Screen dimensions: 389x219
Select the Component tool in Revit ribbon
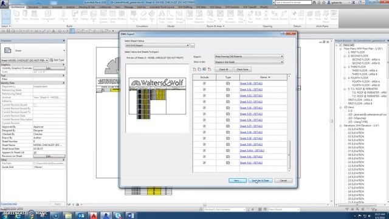(48, 16)
